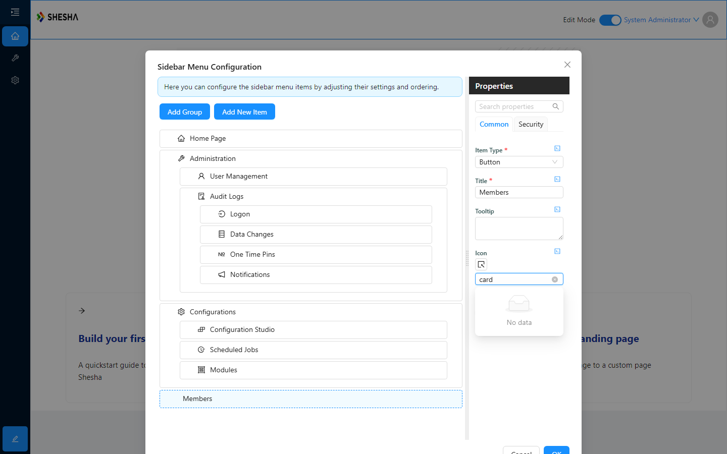
Task: Click the pencil edit icon at bottom left
Action: pos(15,439)
